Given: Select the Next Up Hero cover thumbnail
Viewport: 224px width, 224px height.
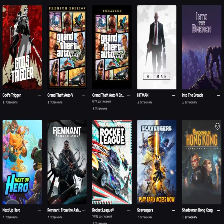Looking at the screenshot, I should 22,162.
